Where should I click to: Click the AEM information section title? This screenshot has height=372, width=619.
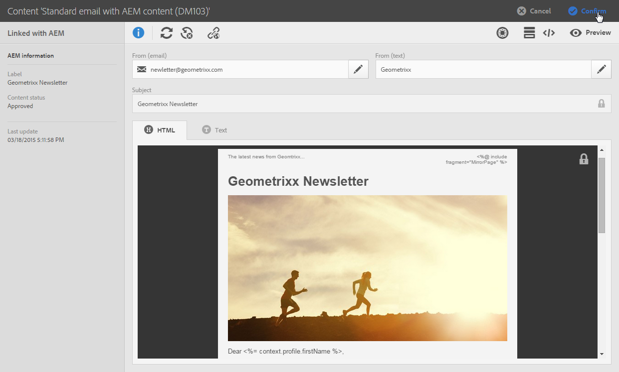coord(30,56)
